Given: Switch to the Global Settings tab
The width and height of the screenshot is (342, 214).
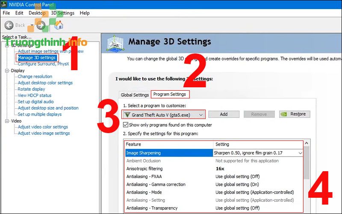Looking at the screenshot, I should pyautogui.click(x=135, y=95).
